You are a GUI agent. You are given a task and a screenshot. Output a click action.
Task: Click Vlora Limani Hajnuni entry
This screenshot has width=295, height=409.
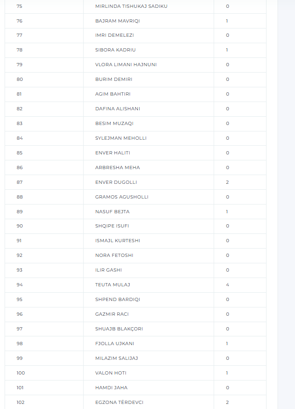coord(126,65)
